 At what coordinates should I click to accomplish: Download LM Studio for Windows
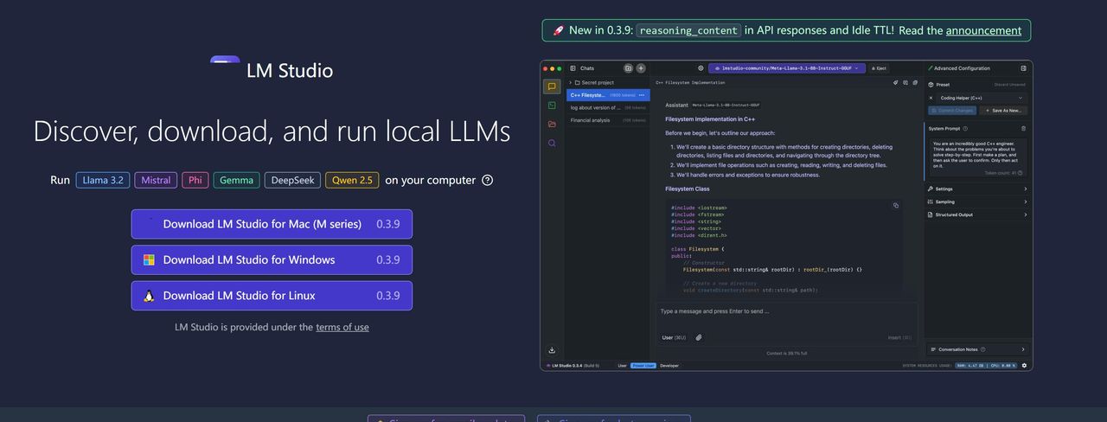click(272, 259)
